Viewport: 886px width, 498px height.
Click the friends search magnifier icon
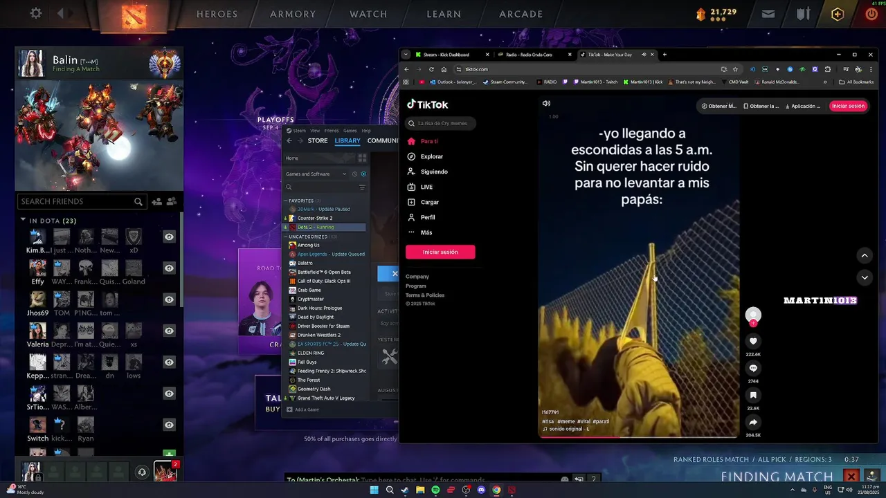click(138, 201)
